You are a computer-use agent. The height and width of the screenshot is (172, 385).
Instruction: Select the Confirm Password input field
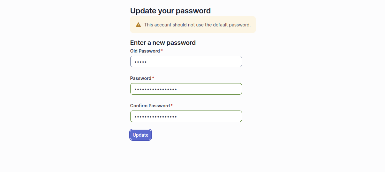pyautogui.click(x=186, y=116)
